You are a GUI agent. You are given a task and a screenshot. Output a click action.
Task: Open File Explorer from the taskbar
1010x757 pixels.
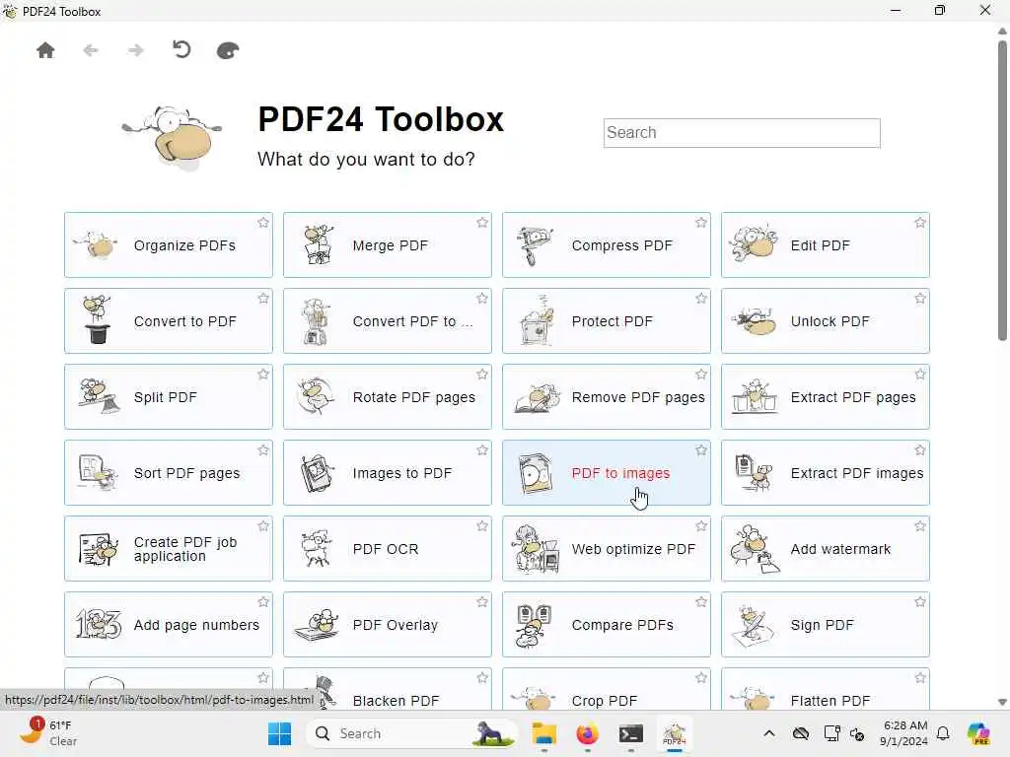[543, 733]
